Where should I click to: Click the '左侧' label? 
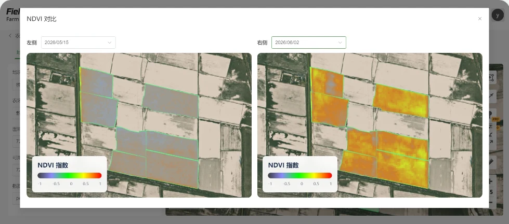tap(32, 43)
